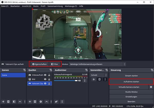Start recording with Aufnahme starten
The height and width of the screenshot is (108, 154).
point(131,82)
